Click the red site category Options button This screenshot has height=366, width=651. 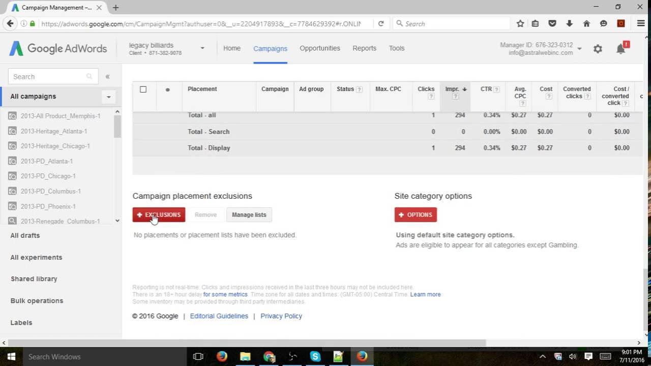[x=416, y=215]
